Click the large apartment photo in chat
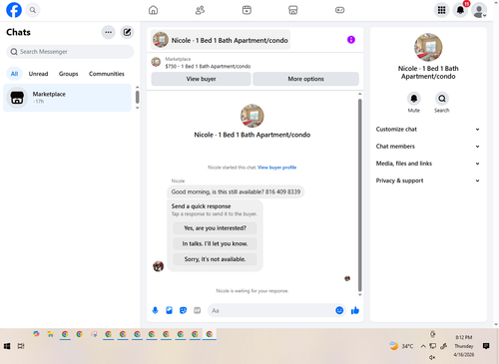This screenshot has width=499, height=364. (x=252, y=116)
